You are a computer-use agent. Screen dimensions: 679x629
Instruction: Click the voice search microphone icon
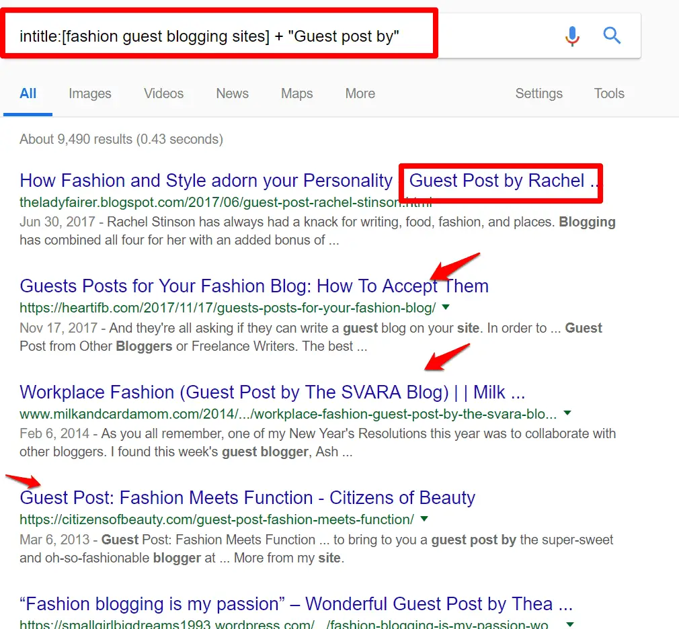pyautogui.click(x=572, y=36)
